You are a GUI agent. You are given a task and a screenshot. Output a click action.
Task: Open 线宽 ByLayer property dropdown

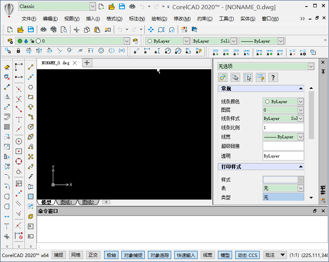click(x=283, y=137)
